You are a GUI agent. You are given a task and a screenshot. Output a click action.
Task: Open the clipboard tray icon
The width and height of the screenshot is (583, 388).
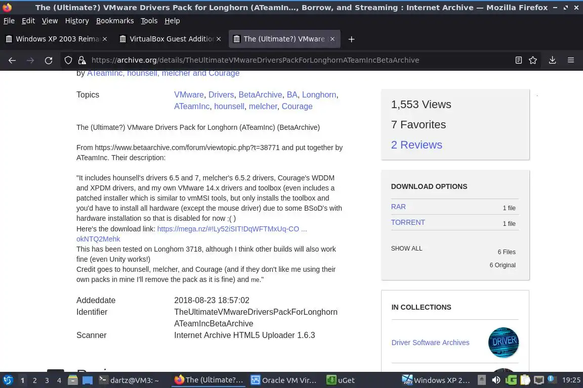click(525, 380)
